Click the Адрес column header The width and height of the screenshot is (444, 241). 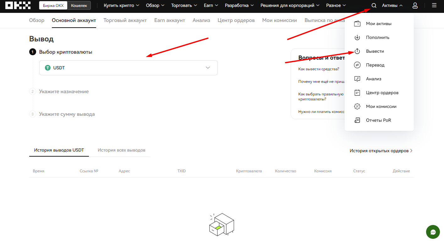[124, 171]
